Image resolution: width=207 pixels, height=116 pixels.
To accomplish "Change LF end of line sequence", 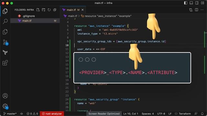I will pos(170,114).
